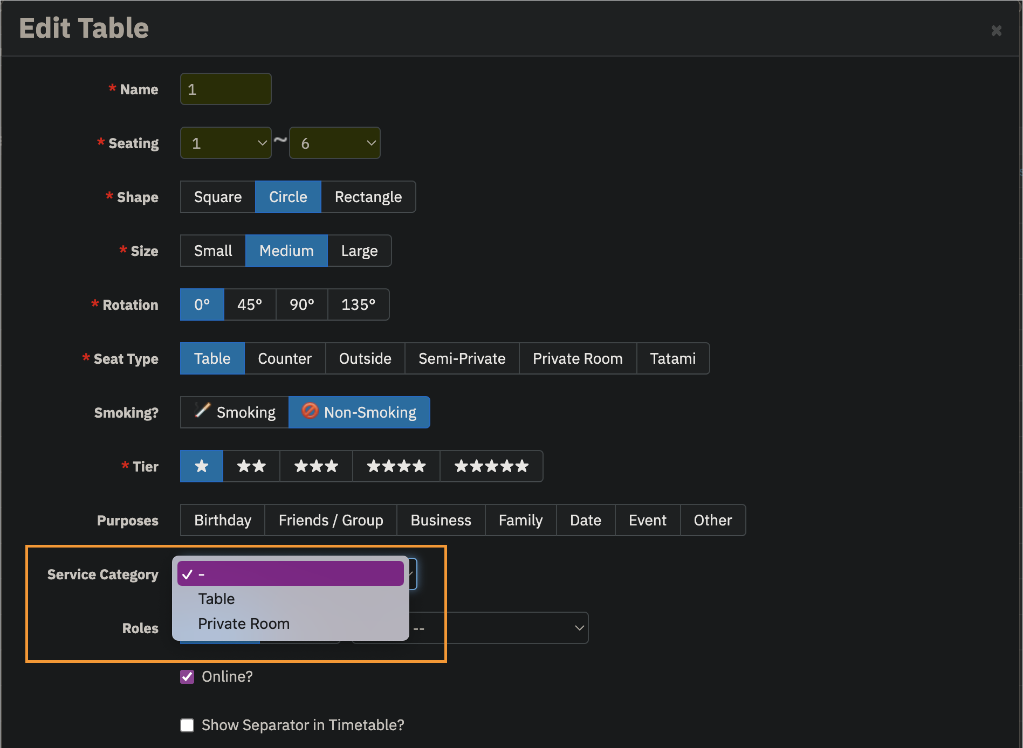
Task: Open the minimum Seating dropdown
Action: point(225,143)
